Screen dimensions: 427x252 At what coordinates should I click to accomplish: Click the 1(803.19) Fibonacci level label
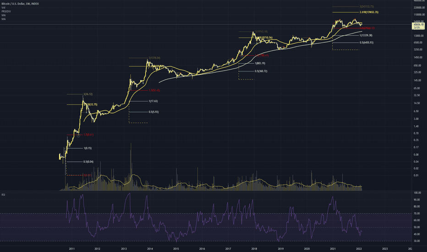pos(260,63)
